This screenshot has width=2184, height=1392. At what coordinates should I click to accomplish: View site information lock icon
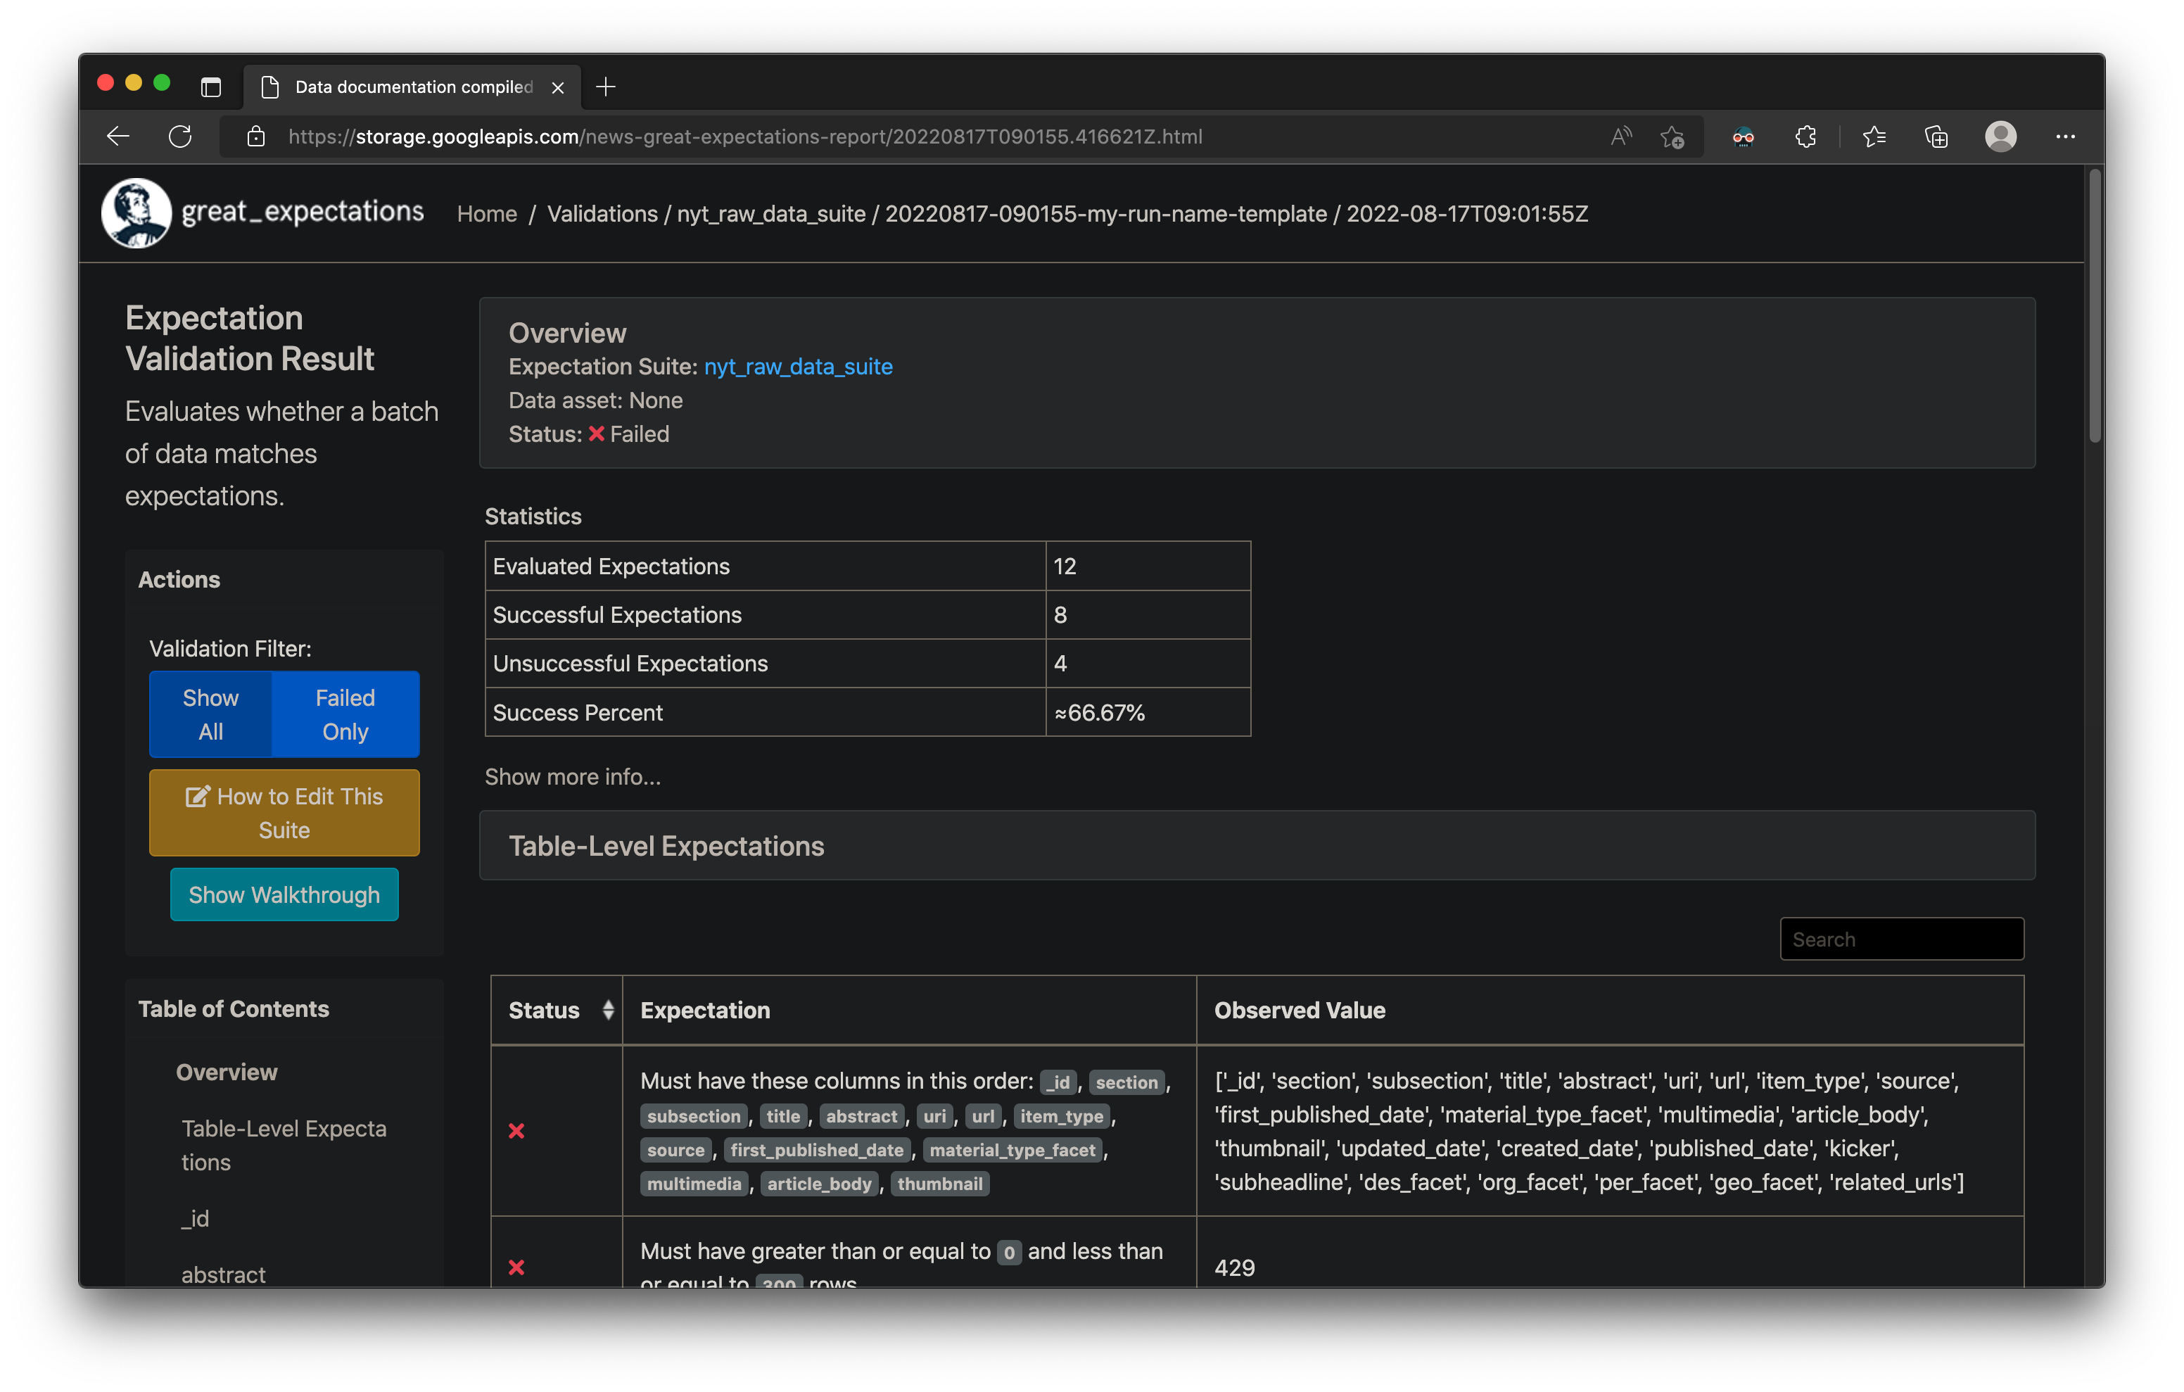point(257,136)
